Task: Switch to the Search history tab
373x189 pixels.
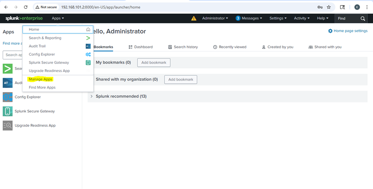Action: (183, 47)
